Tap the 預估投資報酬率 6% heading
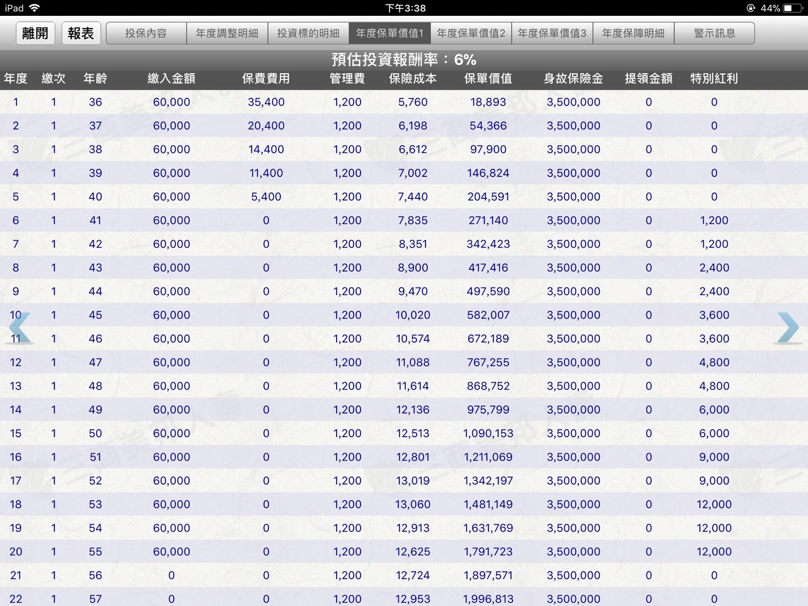The height and width of the screenshot is (606, 808). 404,60
